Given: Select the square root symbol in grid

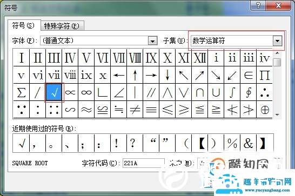Looking at the screenshot, I should click(x=54, y=92).
